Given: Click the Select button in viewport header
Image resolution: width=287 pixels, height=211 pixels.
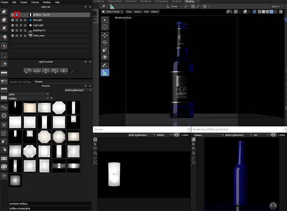Looking at the screenshot, I should click(x=138, y=12).
